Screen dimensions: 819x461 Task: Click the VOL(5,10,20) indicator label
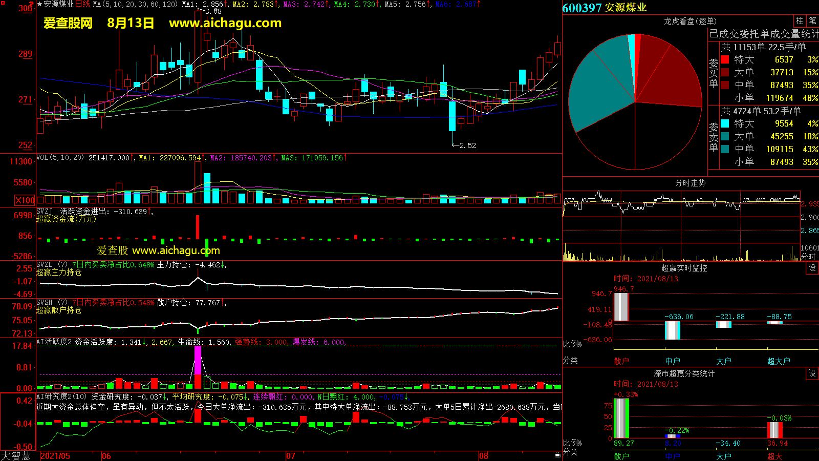60,158
